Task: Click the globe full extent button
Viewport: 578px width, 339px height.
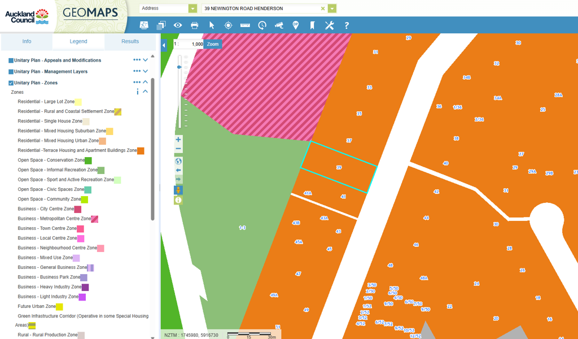Action: tap(178, 161)
